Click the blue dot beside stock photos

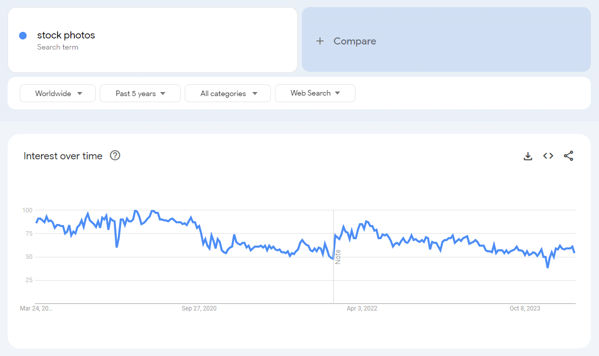click(23, 35)
